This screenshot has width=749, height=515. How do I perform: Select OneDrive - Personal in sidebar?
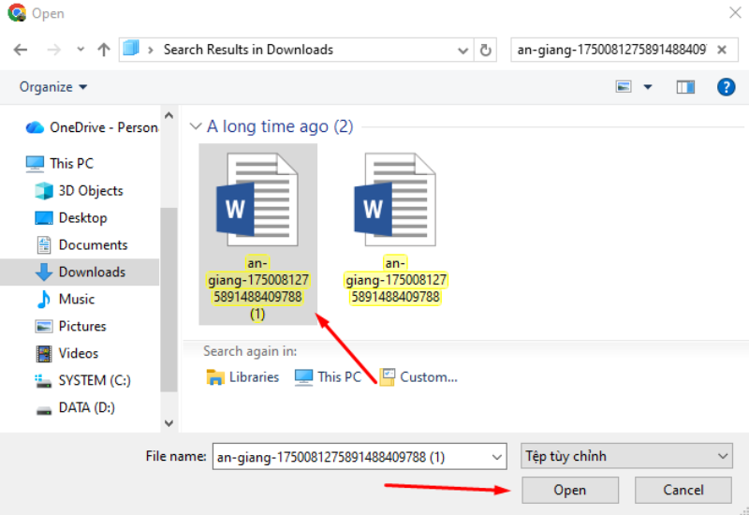pos(92,127)
